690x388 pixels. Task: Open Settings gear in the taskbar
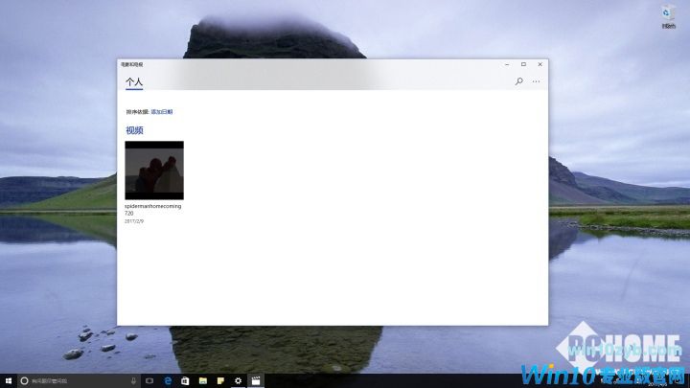pyautogui.click(x=238, y=380)
